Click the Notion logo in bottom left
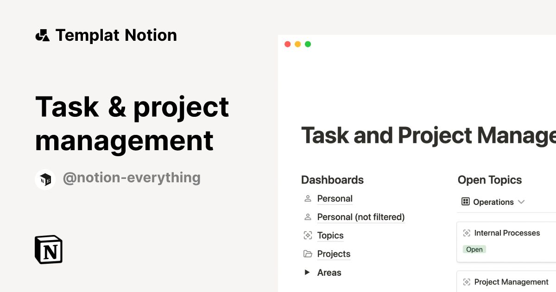Viewport: 556px width, 292px height. click(48, 249)
